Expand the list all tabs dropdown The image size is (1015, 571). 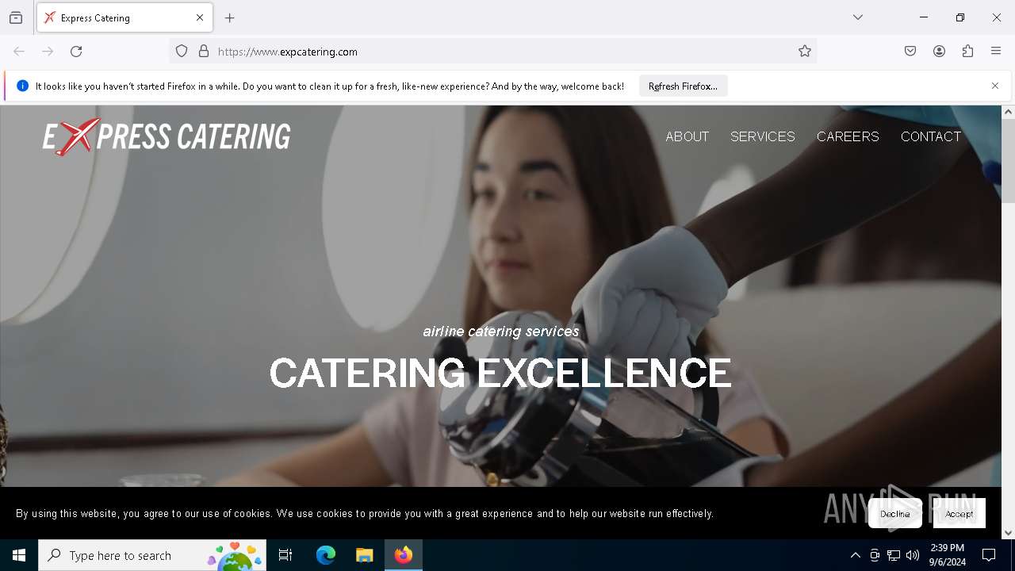coord(858,17)
